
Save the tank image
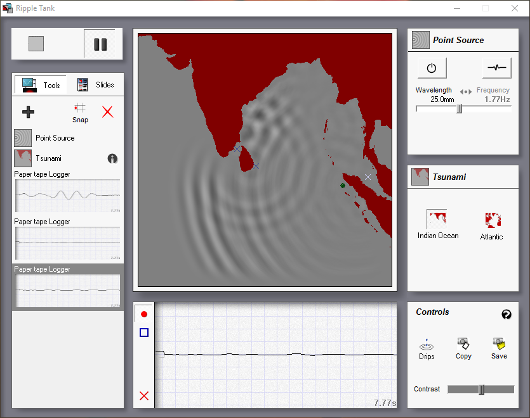point(500,348)
